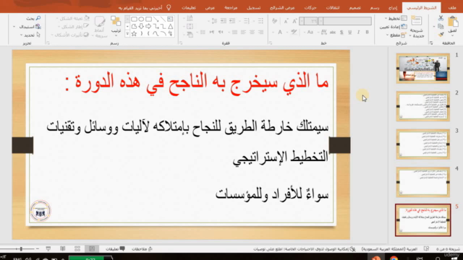The width and height of the screenshot is (463, 260).
Task: Open the Paste options arrow under لصق
Action: (452, 36)
